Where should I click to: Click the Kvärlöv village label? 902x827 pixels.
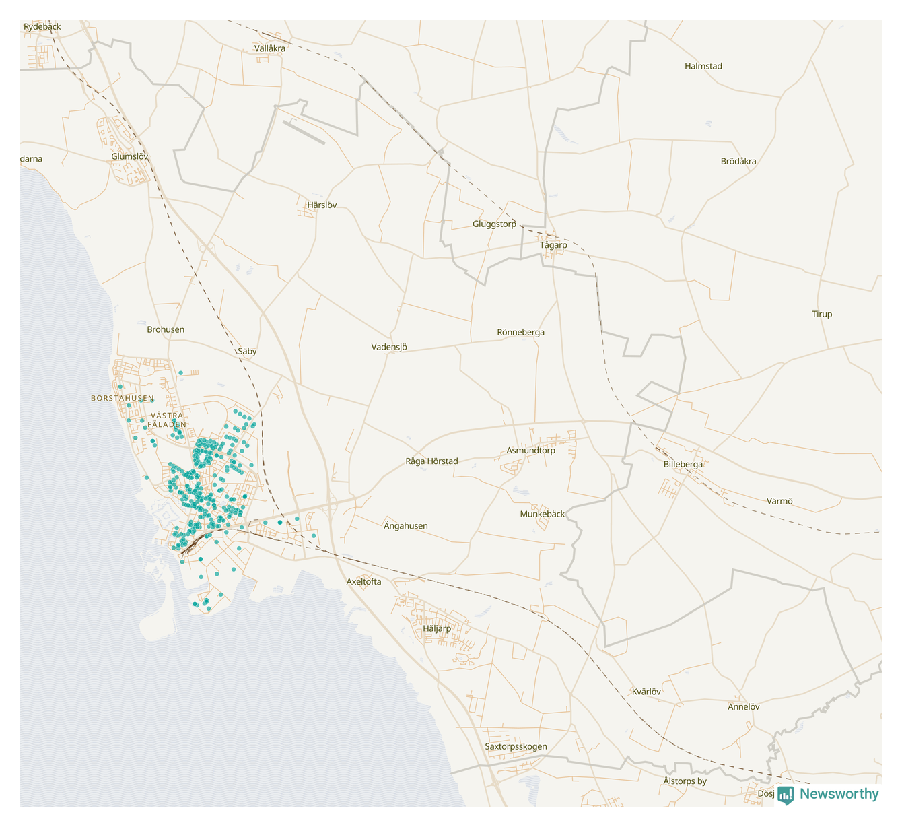point(646,692)
